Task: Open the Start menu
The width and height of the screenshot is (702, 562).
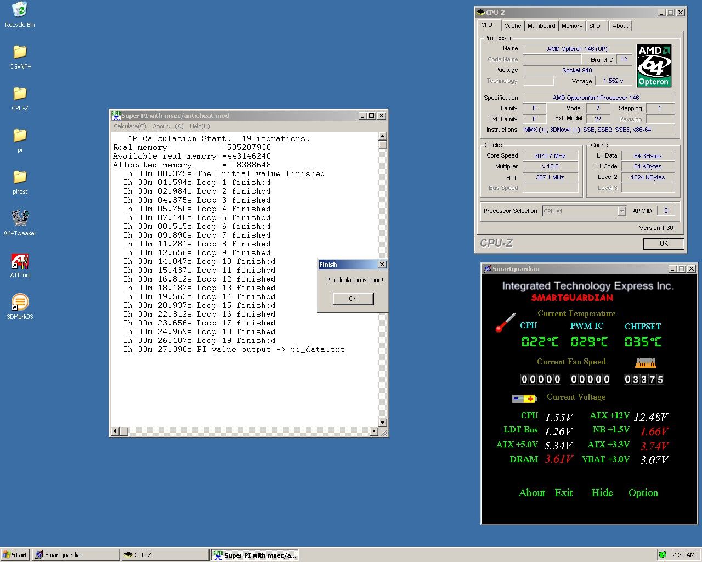Action: click(15, 555)
